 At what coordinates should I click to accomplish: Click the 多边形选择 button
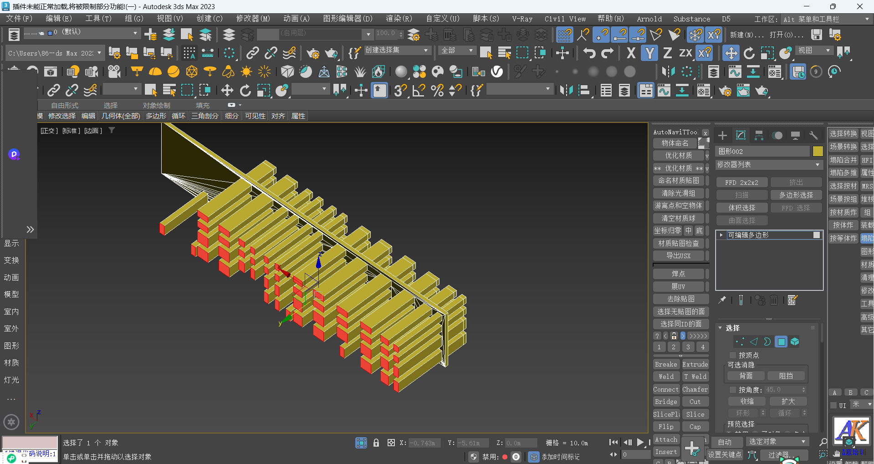tap(796, 195)
